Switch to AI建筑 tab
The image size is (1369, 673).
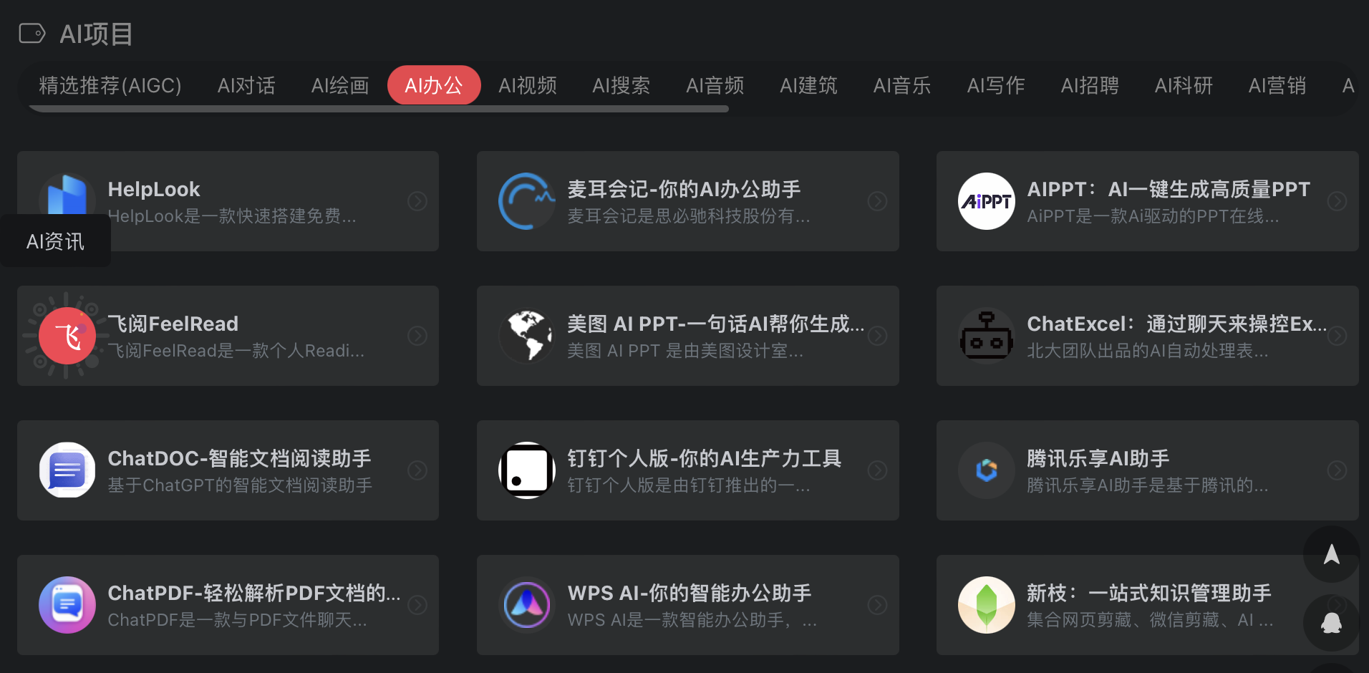point(809,85)
